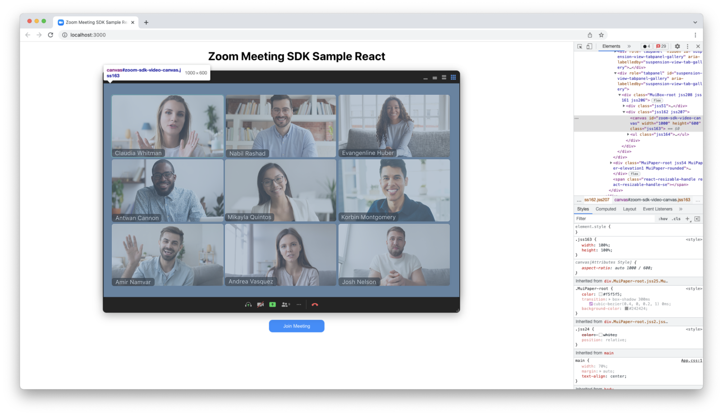723x416 pixels.
Task: Select the DevTools inspect element icon
Action: 580,46
